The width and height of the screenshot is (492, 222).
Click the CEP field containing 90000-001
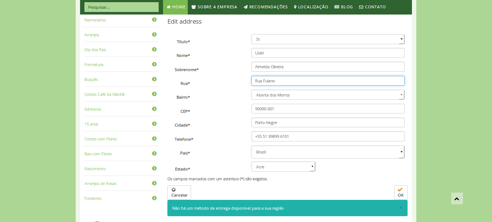coord(328,108)
